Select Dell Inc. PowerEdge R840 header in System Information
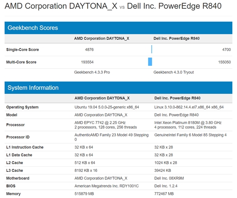237x198 pixels. [x=177, y=98]
